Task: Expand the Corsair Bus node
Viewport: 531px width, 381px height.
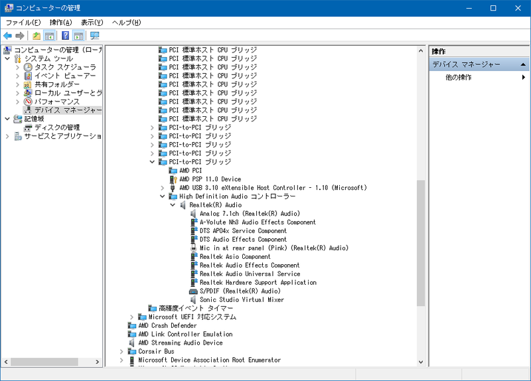Action: [121, 352]
